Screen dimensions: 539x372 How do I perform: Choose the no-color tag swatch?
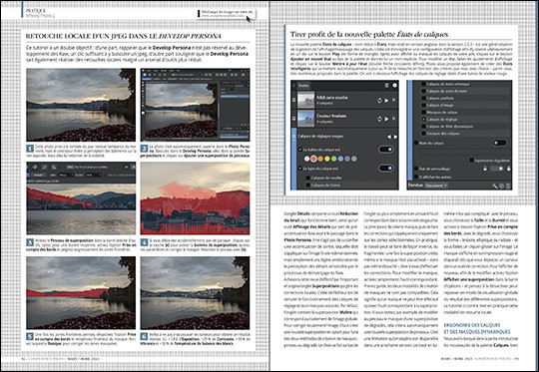pyautogui.click(x=307, y=159)
